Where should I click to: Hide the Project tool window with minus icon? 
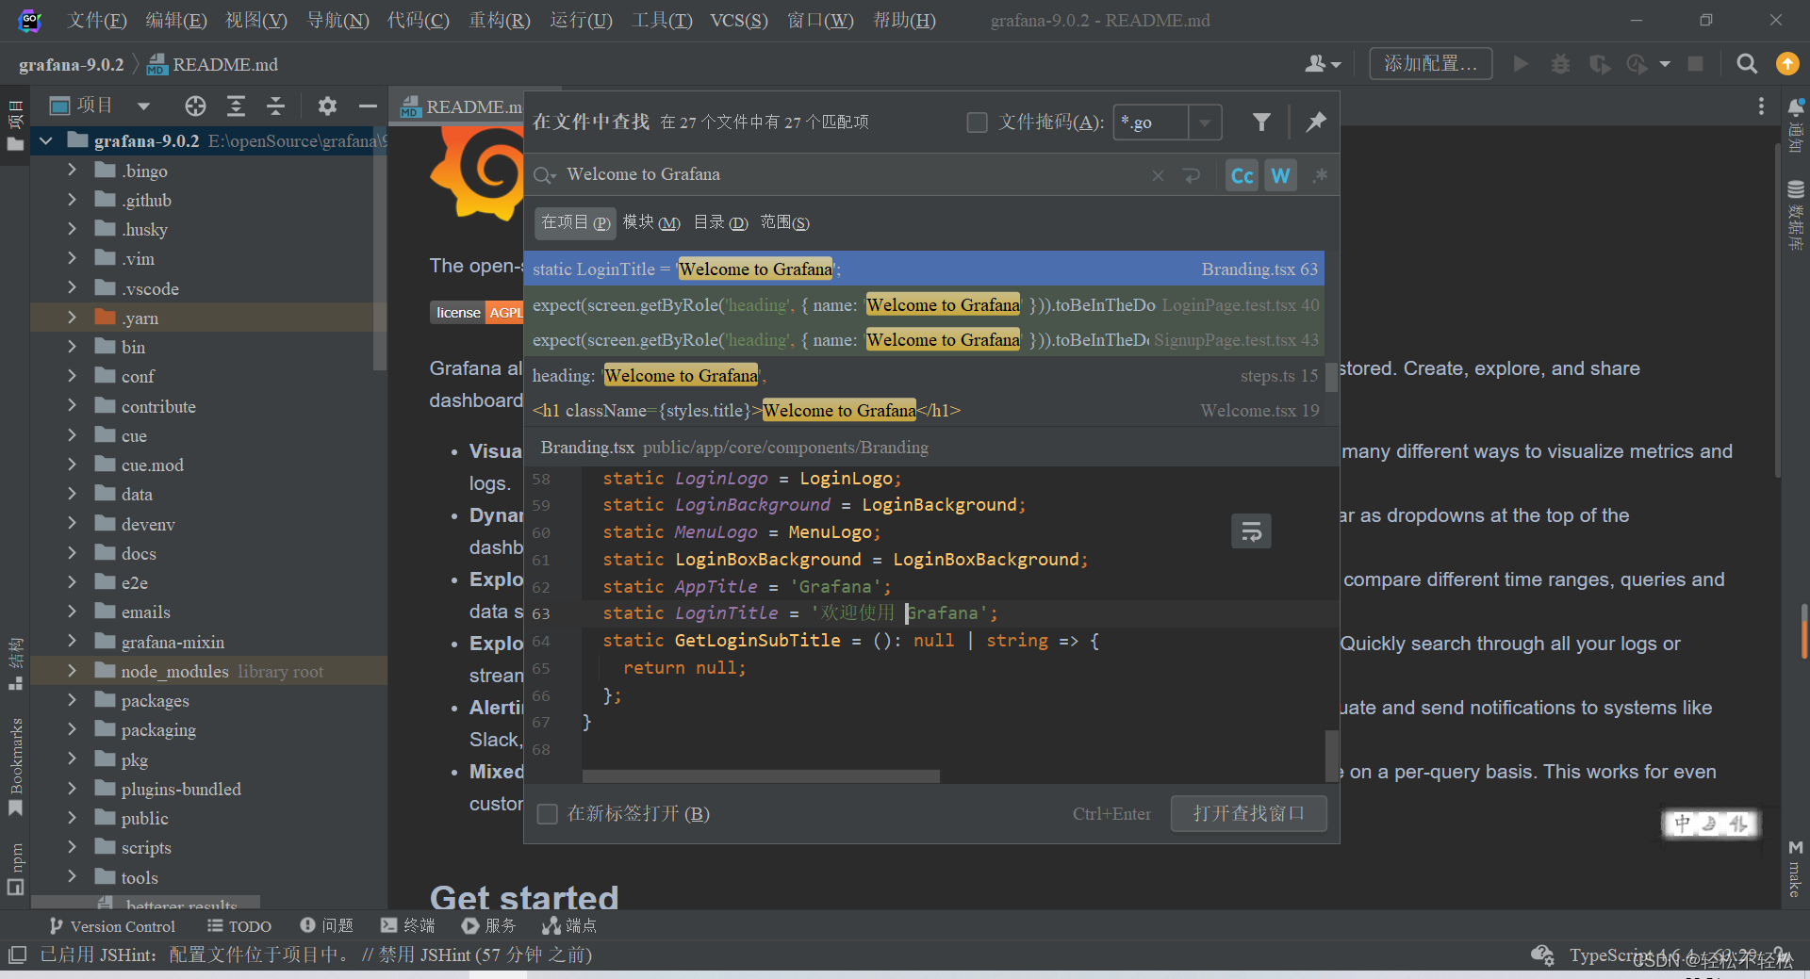368,106
